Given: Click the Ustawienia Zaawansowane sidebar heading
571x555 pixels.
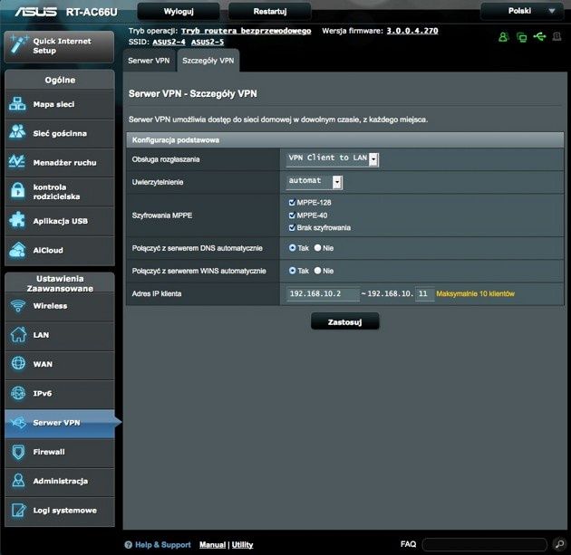Looking at the screenshot, I should click(60, 283).
